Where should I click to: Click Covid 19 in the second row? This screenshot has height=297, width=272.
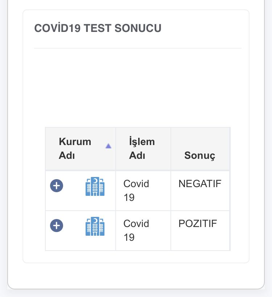pos(136,231)
